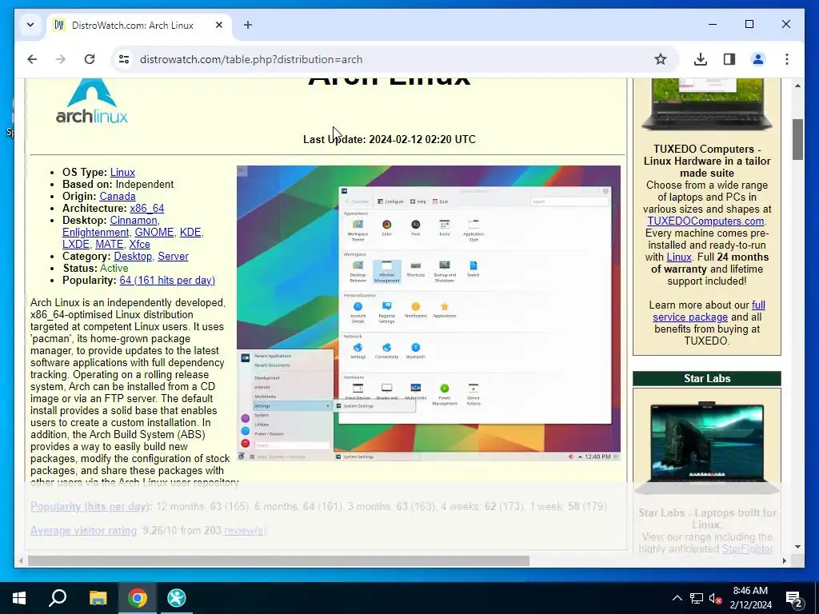The image size is (819, 614).
Task: Open Chrome profile avatar
Action: click(758, 59)
